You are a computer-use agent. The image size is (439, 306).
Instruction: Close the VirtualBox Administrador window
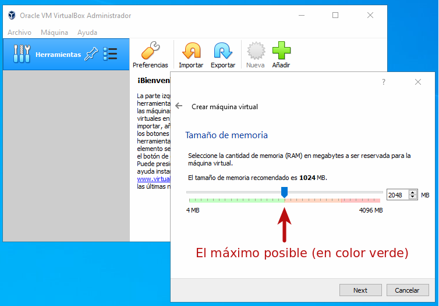click(370, 15)
